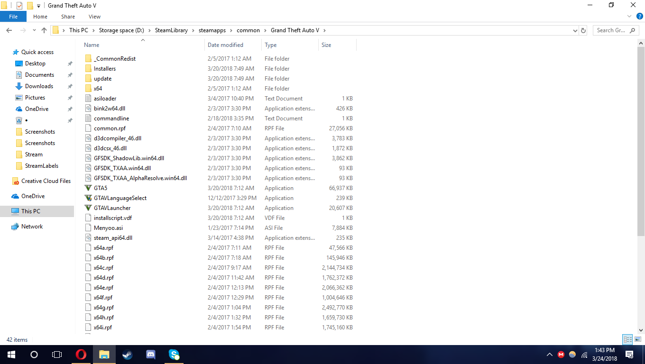Select This PC in the navigation pane
The width and height of the screenshot is (645, 364).
click(37, 211)
